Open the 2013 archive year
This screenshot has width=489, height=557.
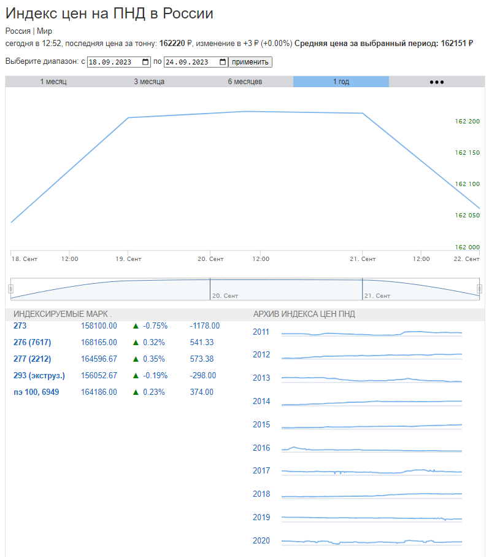coord(261,378)
